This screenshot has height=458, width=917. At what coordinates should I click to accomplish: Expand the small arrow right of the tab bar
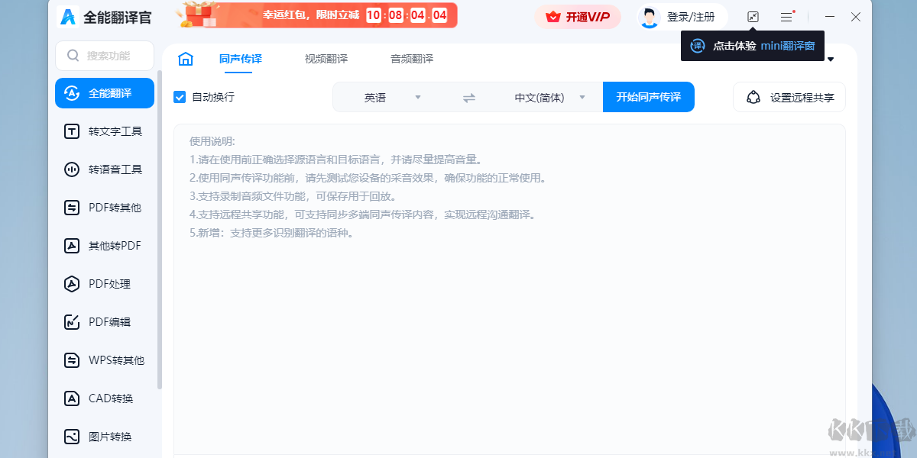(x=830, y=59)
